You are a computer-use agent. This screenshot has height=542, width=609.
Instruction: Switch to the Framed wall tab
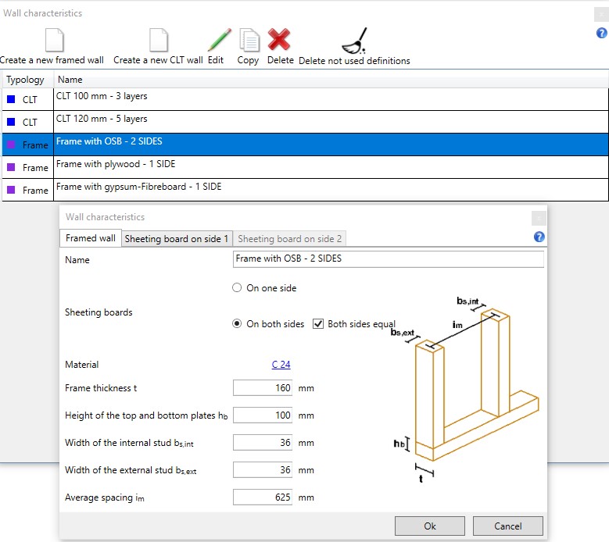coord(91,238)
